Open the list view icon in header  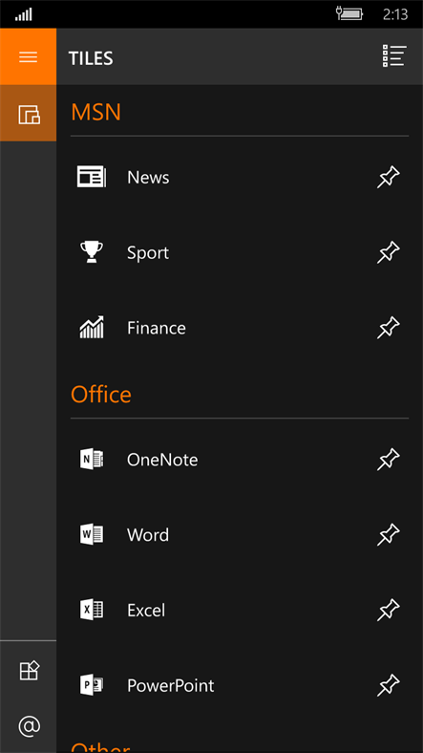tap(394, 56)
